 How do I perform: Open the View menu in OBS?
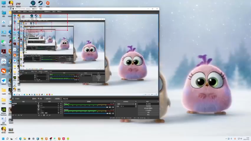[x=25, y=12]
